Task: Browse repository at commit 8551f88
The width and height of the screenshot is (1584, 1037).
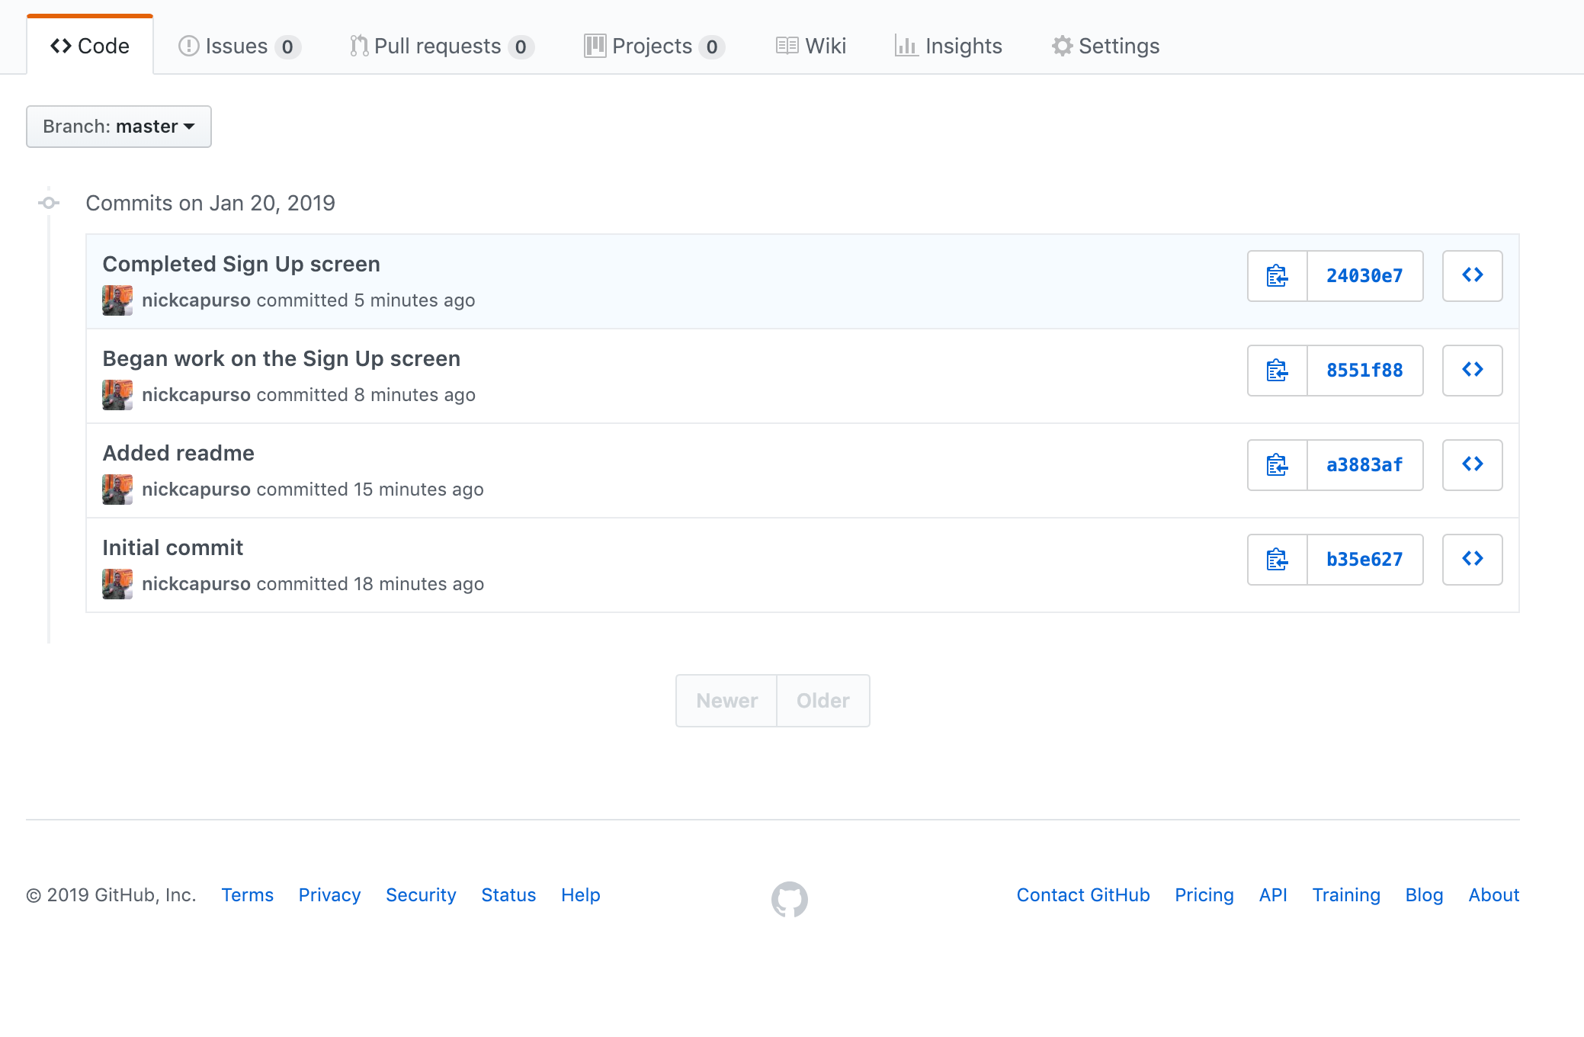Action: pyautogui.click(x=1472, y=371)
